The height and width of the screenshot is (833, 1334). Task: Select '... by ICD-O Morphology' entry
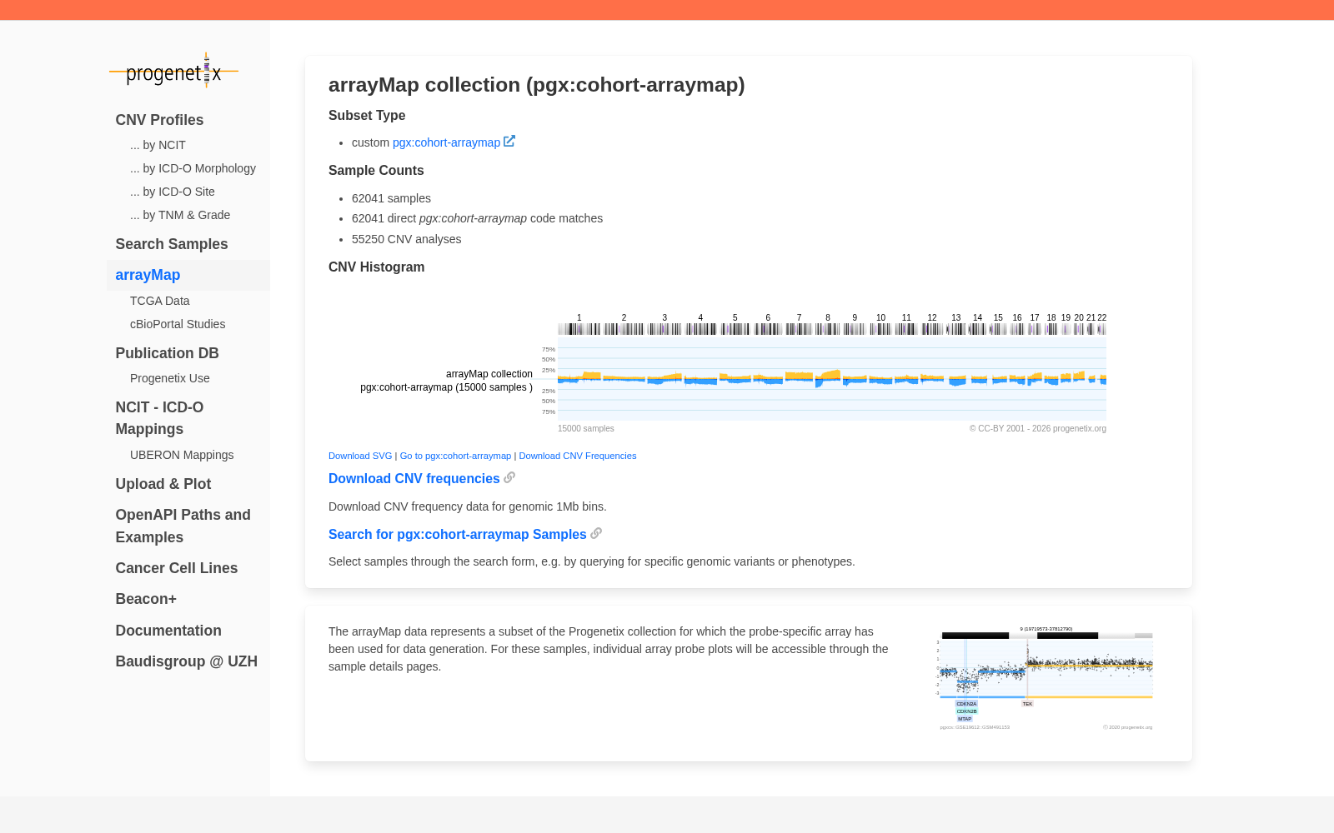[x=193, y=168]
